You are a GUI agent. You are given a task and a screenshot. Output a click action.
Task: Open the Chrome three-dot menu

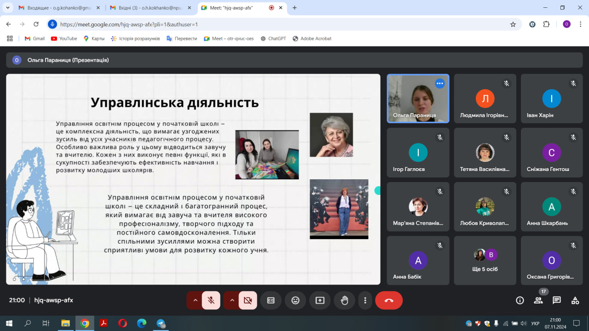point(580,24)
